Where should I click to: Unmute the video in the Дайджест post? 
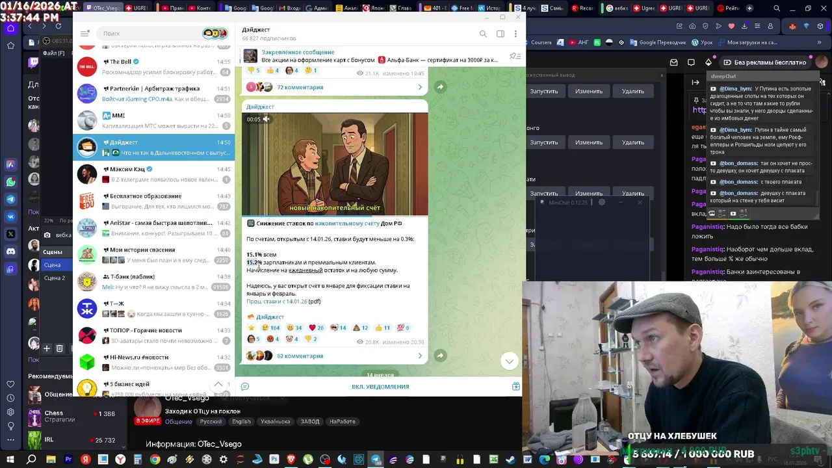click(x=265, y=119)
